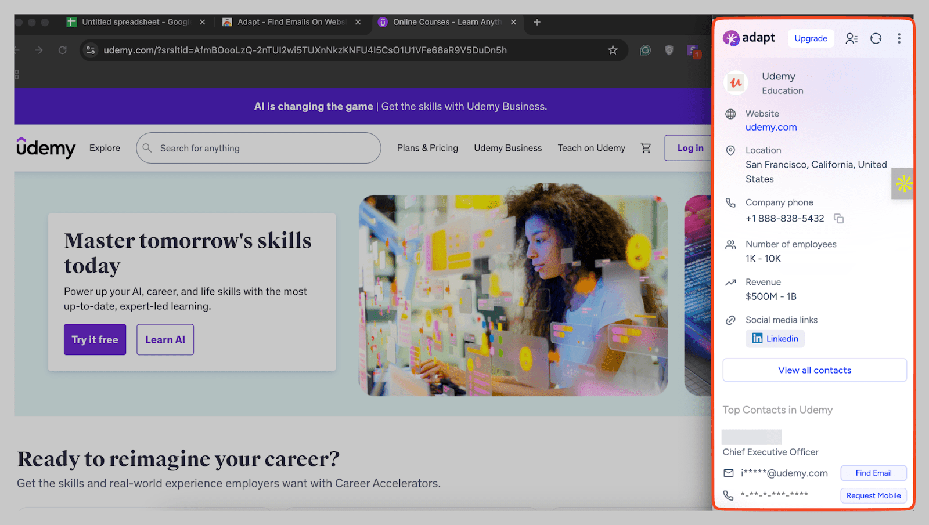
Task: Click the Adapt refresh icon
Action: 876,38
